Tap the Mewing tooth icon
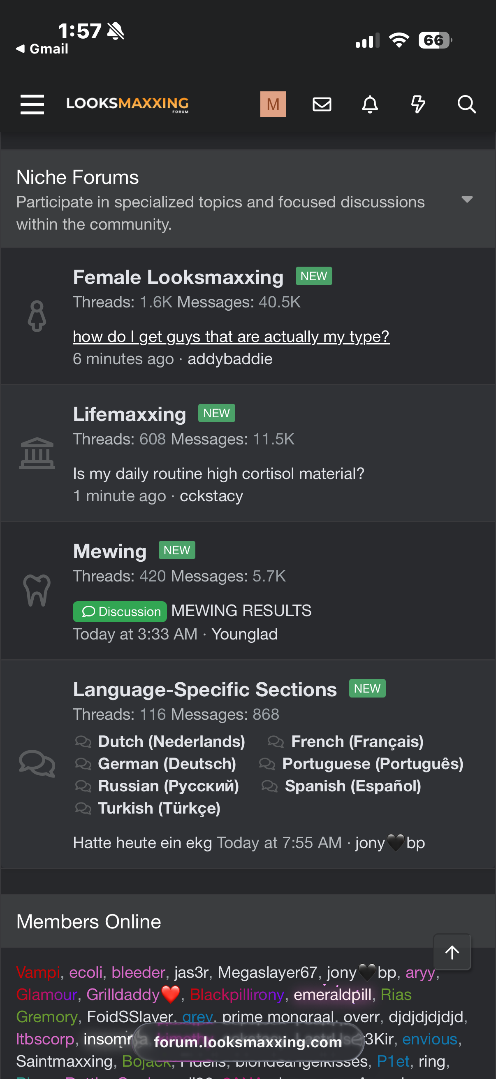 (37, 590)
